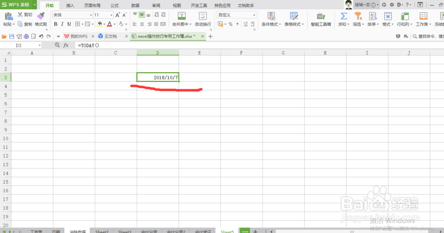
Task: Click the Sort A-Z icon
Action: [x=373, y=16]
